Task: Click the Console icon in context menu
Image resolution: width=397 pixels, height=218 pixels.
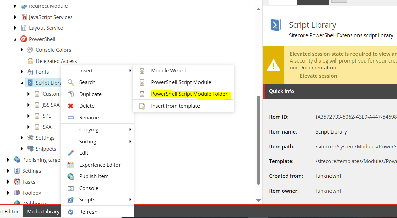Action: (71, 188)
